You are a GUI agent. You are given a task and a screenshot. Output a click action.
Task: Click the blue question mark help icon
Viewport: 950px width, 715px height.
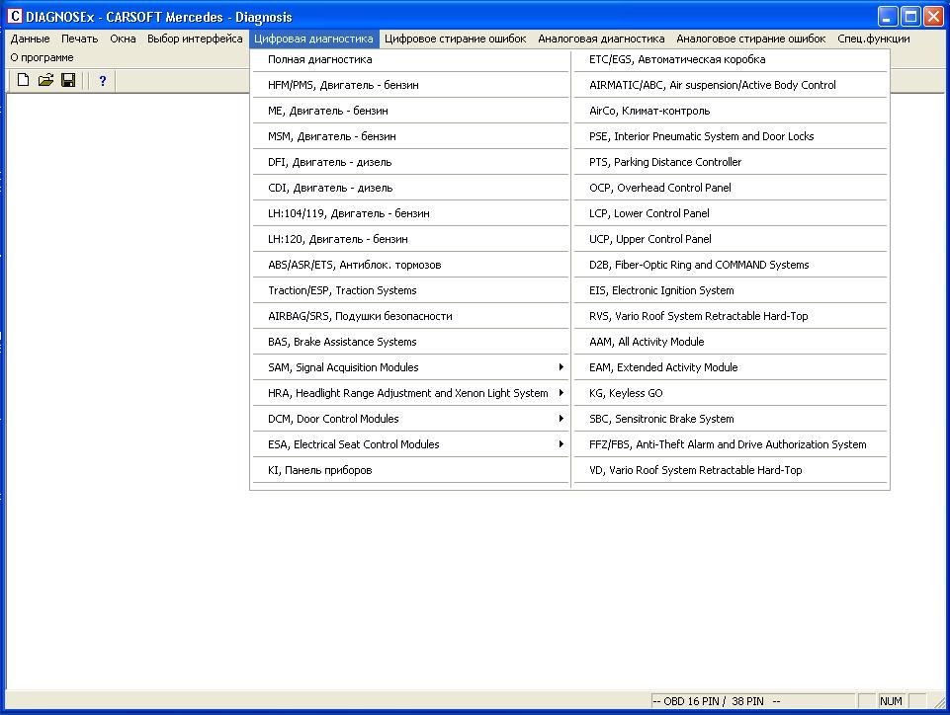pos(103,81)
